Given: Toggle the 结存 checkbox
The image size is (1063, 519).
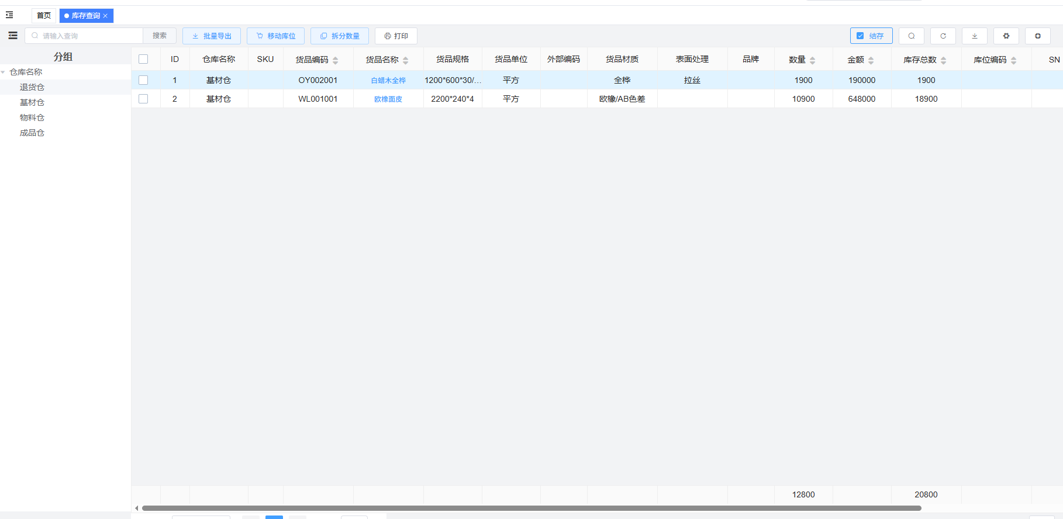Looking at the screenshot, I should pyautogui.click(x=860, y=36).
